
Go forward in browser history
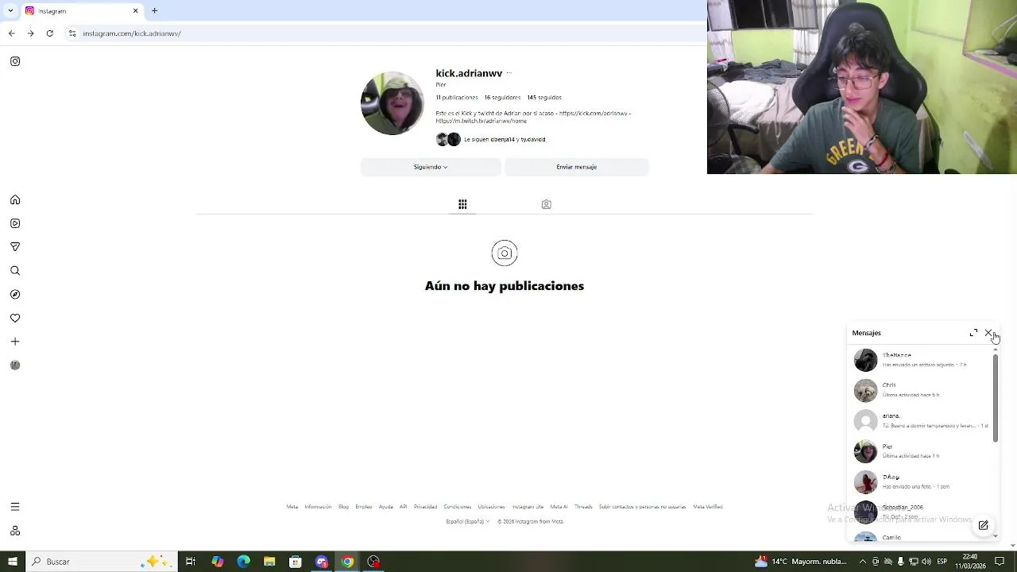tap(30, 33)
